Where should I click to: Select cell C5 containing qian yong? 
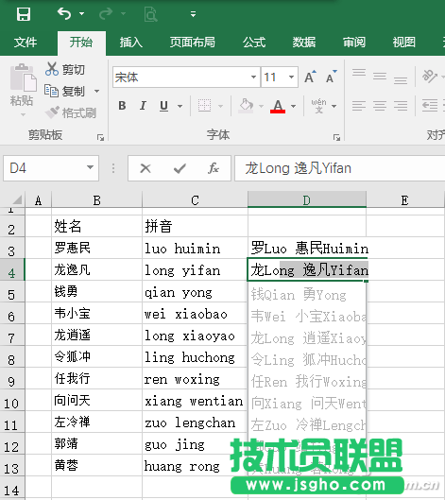[x=195, y=291]
